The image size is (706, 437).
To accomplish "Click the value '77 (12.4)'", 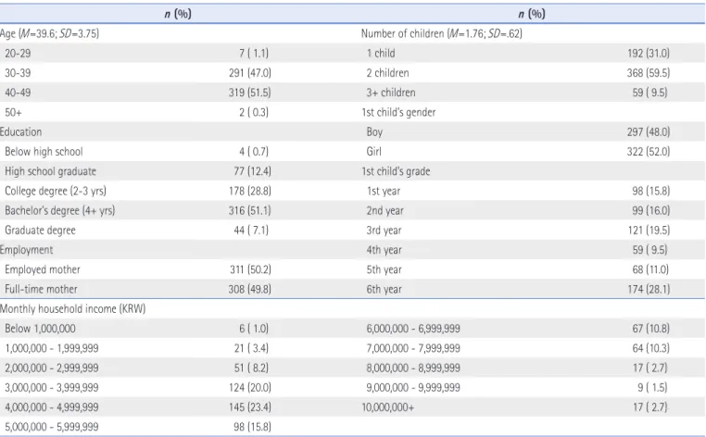I will point(253,171).
